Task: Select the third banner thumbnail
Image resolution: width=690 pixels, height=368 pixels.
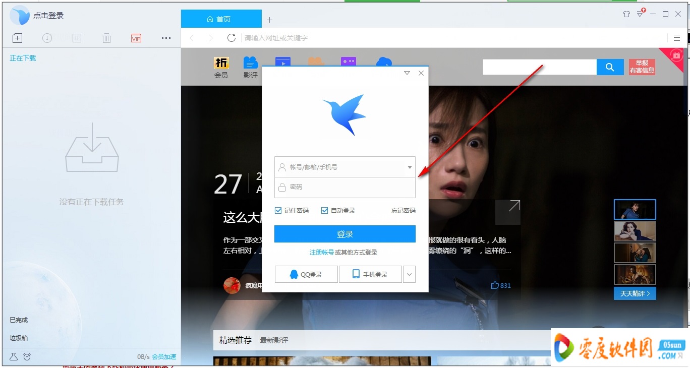Action: (635, 253)
